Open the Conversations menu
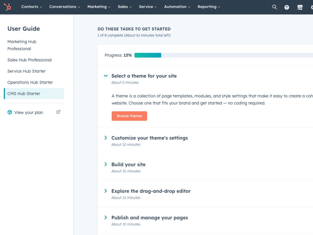This screenshot has height=235, width=313. (65, 7)
